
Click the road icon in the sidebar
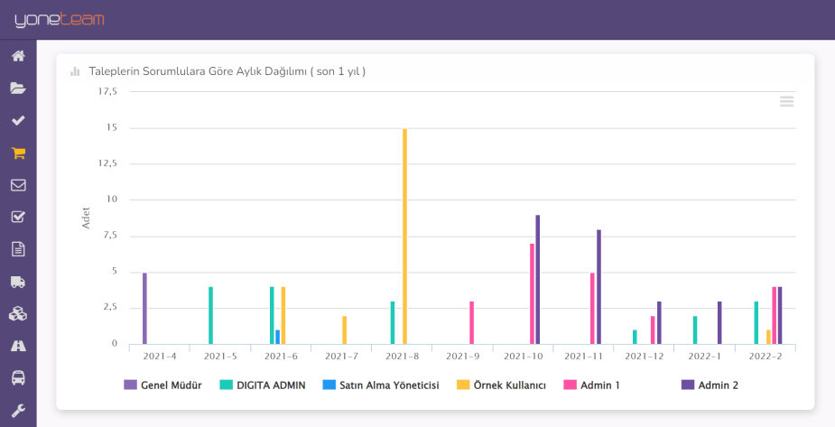18,346
